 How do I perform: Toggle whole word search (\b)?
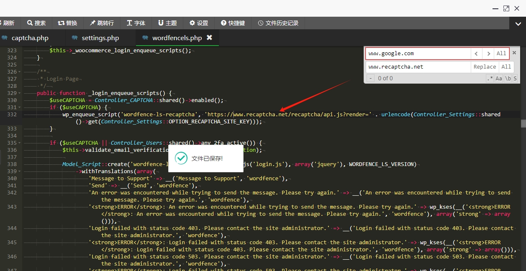(x=508, y=78)
